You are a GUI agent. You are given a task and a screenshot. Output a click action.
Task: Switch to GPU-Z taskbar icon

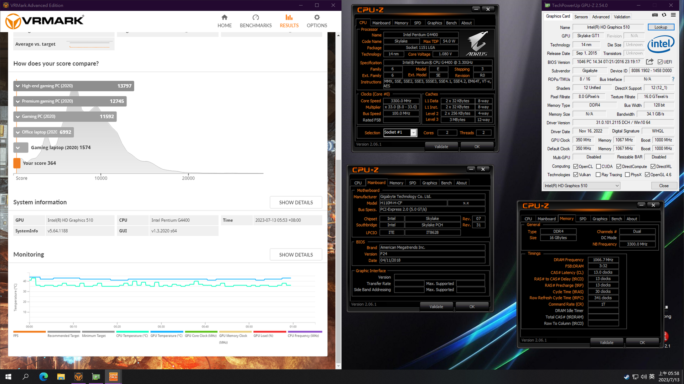96,377
